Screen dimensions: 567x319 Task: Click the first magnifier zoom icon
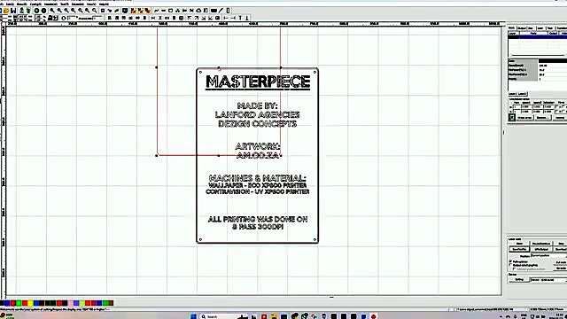(x=52, y=11)
